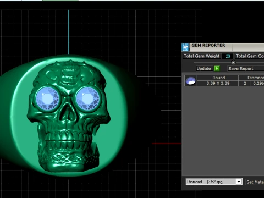Click the Save Report button
264x198 pixels.
tap(246, 69)
